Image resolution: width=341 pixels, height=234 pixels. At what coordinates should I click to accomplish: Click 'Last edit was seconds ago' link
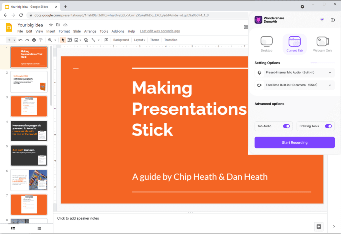point(160,31)
